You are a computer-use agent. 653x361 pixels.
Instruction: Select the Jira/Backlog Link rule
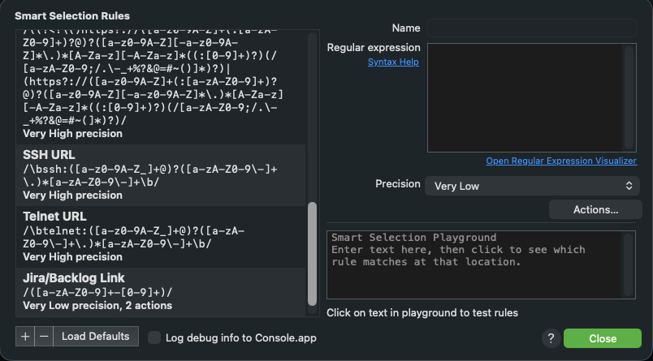[x=161, y=292]
